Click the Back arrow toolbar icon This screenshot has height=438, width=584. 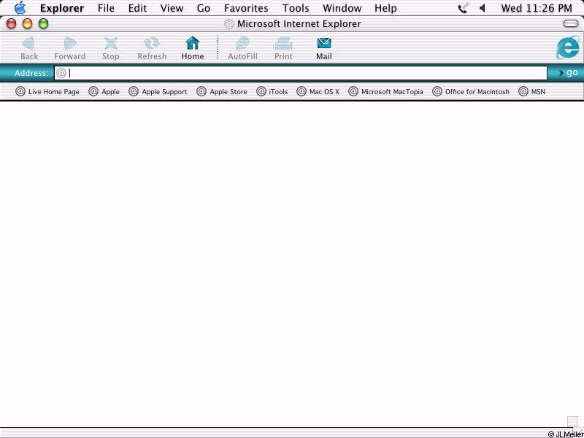click(x=28, y=44)
